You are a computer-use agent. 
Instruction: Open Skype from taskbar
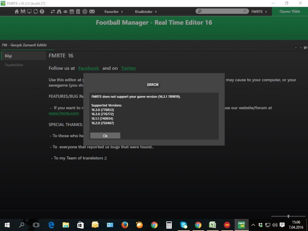184,225
